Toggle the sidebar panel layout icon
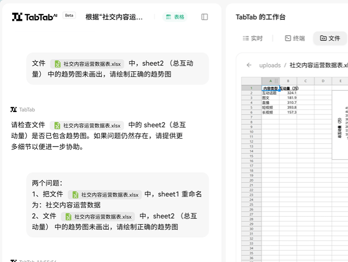This screenshot has height=262, width=348. click(205, 17)
